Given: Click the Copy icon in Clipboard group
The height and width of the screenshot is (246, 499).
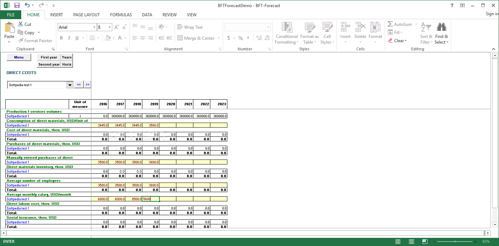Looking at the screenshot, I should (x=21, y=32).
